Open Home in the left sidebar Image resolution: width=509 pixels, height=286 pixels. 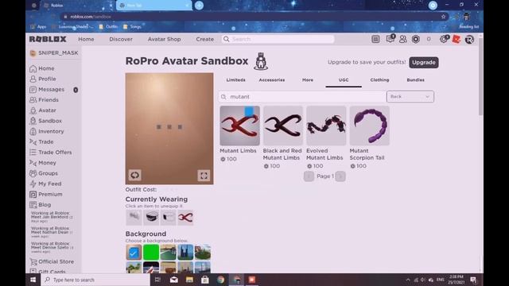click(x=46, y=68)
